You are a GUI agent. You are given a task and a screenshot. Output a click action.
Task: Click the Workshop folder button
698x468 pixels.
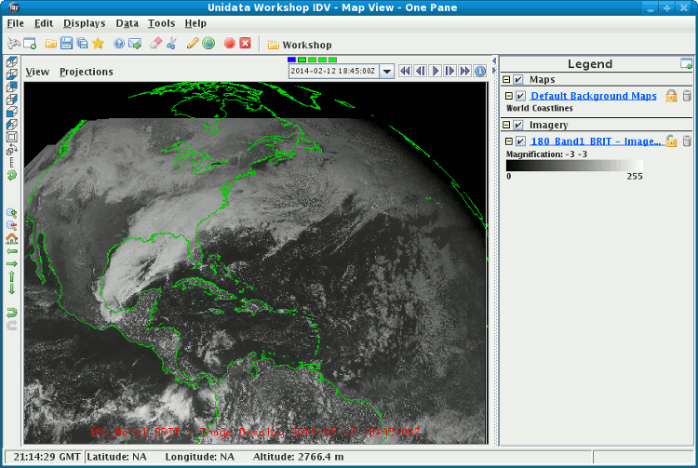pos(299,45)
